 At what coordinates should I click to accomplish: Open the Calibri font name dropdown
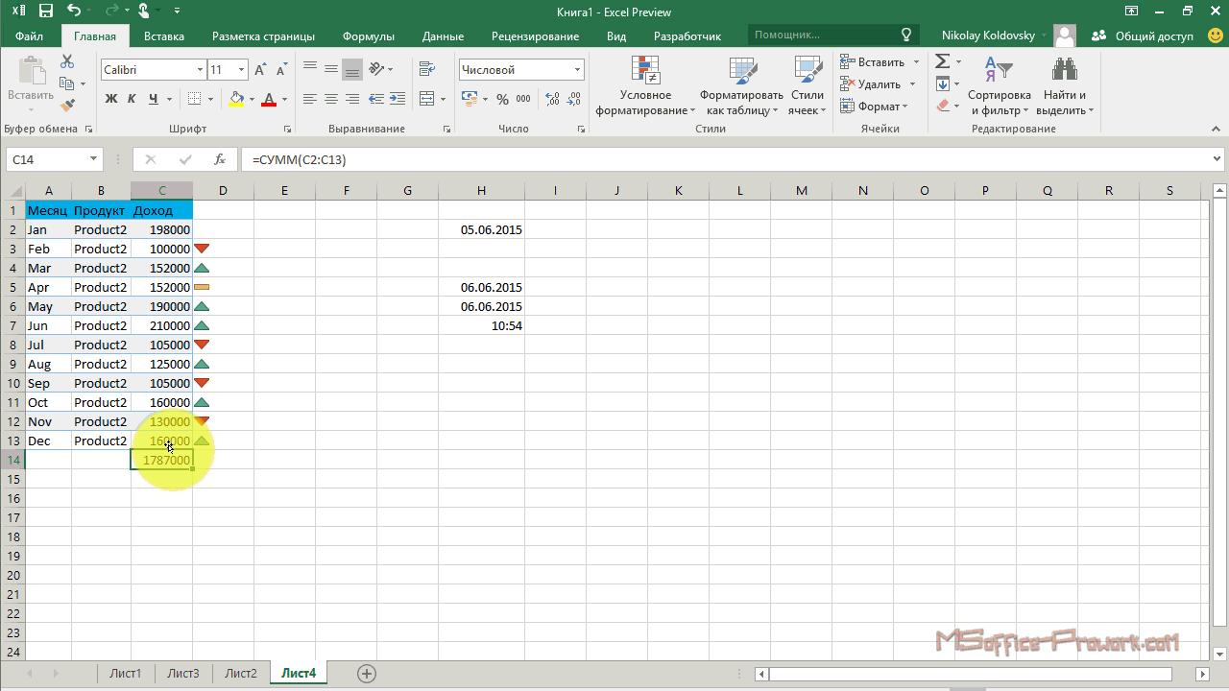[x=200, y=70]
